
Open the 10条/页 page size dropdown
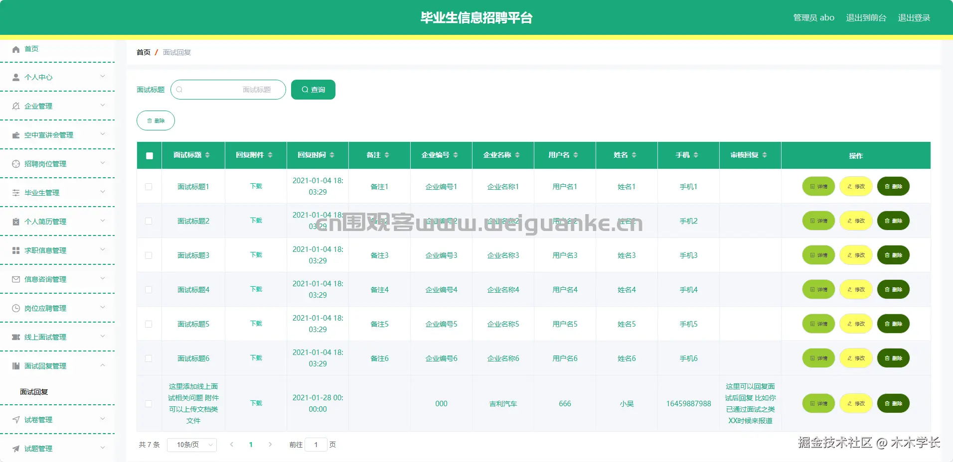point(192,445)
